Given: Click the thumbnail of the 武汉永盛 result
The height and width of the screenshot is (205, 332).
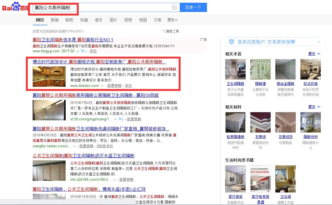Looking at the screenshot, I should click(49, 171).
